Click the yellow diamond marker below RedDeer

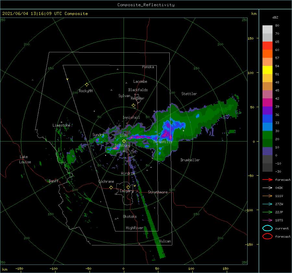coord(133,105)
